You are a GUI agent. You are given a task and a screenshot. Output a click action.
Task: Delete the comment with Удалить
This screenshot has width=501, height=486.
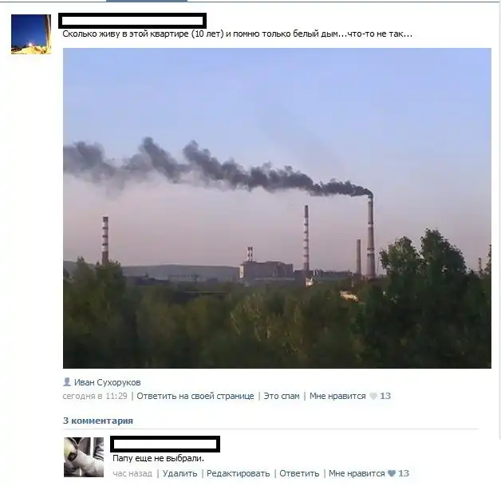(179, 473)
